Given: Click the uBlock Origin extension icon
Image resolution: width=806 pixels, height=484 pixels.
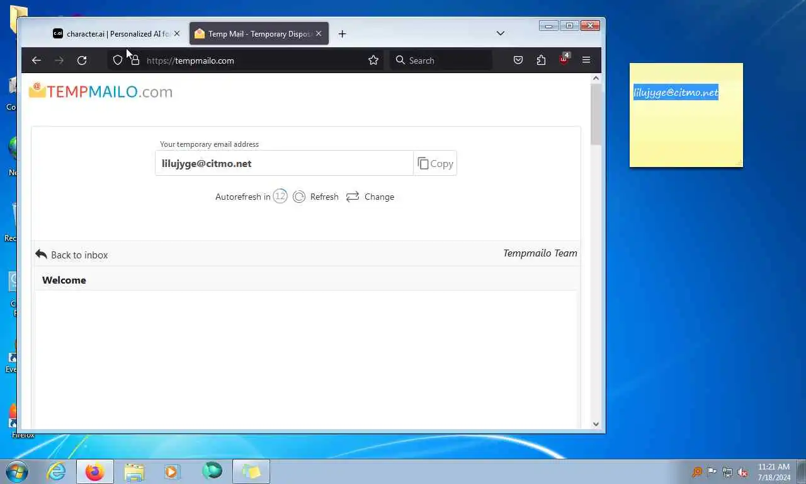Looking at the screenshot, I should coord(564,60).
